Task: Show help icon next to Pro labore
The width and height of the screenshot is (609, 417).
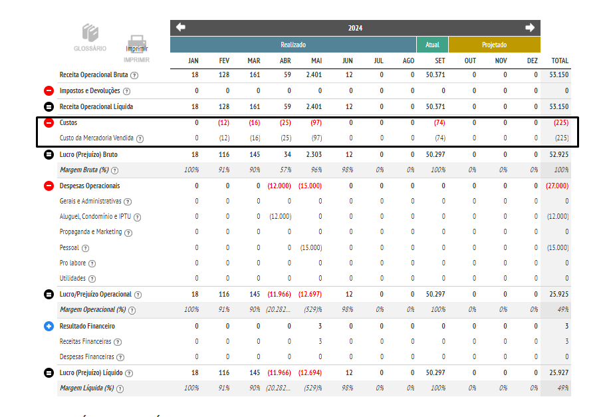Action: coord(92,263)
